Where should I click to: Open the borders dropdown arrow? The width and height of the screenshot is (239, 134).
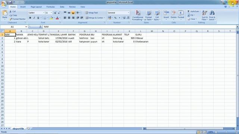click(47, 18)
